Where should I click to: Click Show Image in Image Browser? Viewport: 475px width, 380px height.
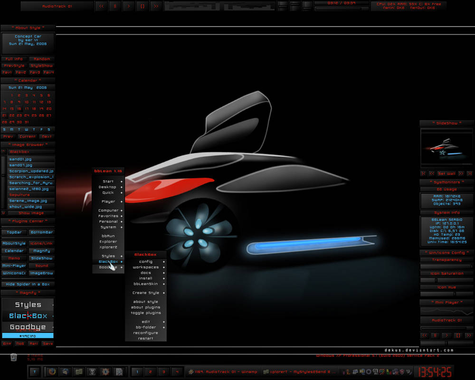pos(31,213)
